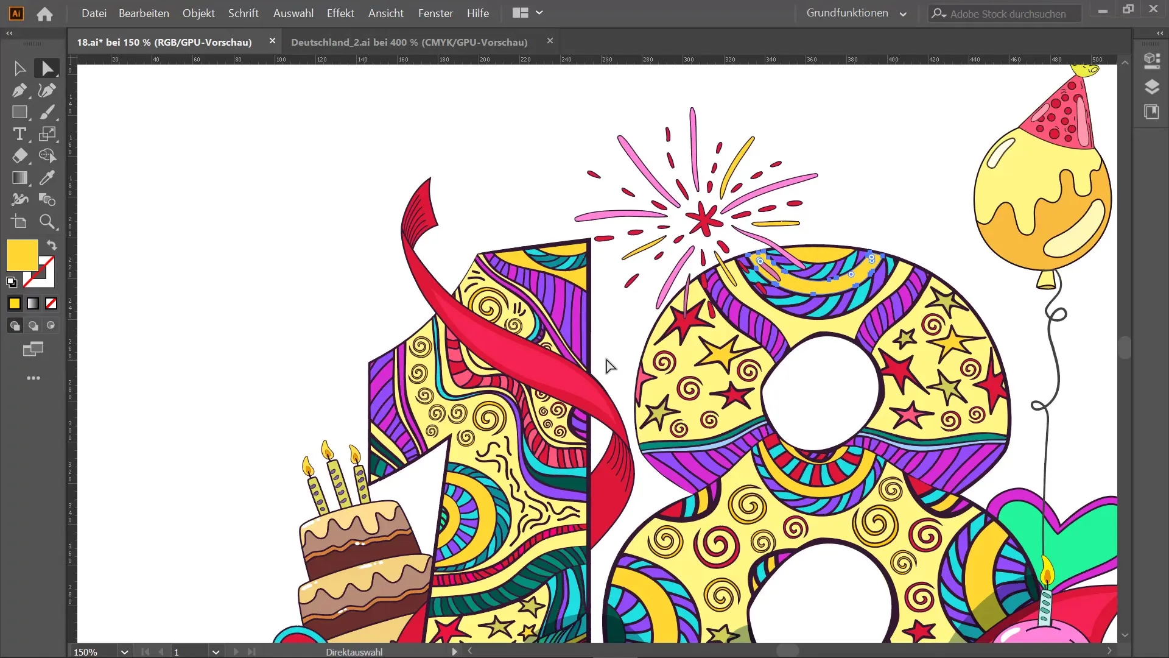Image resolution: width=1169 pixels, height=658 pixels.
Task: Click the vertical scrollbar thumb
Action: [x=1125, y=348]
